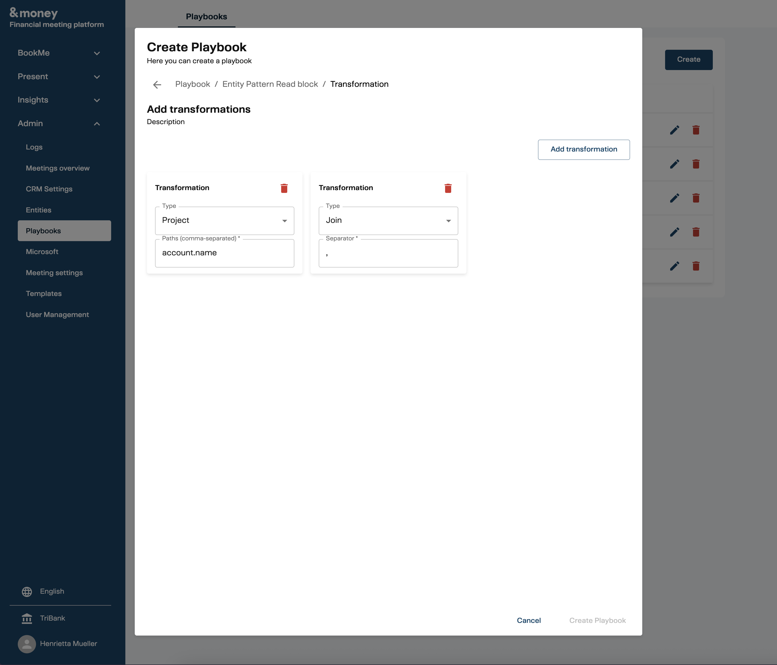Click the Entity Pattern Read block breadcrumb link

270,84
